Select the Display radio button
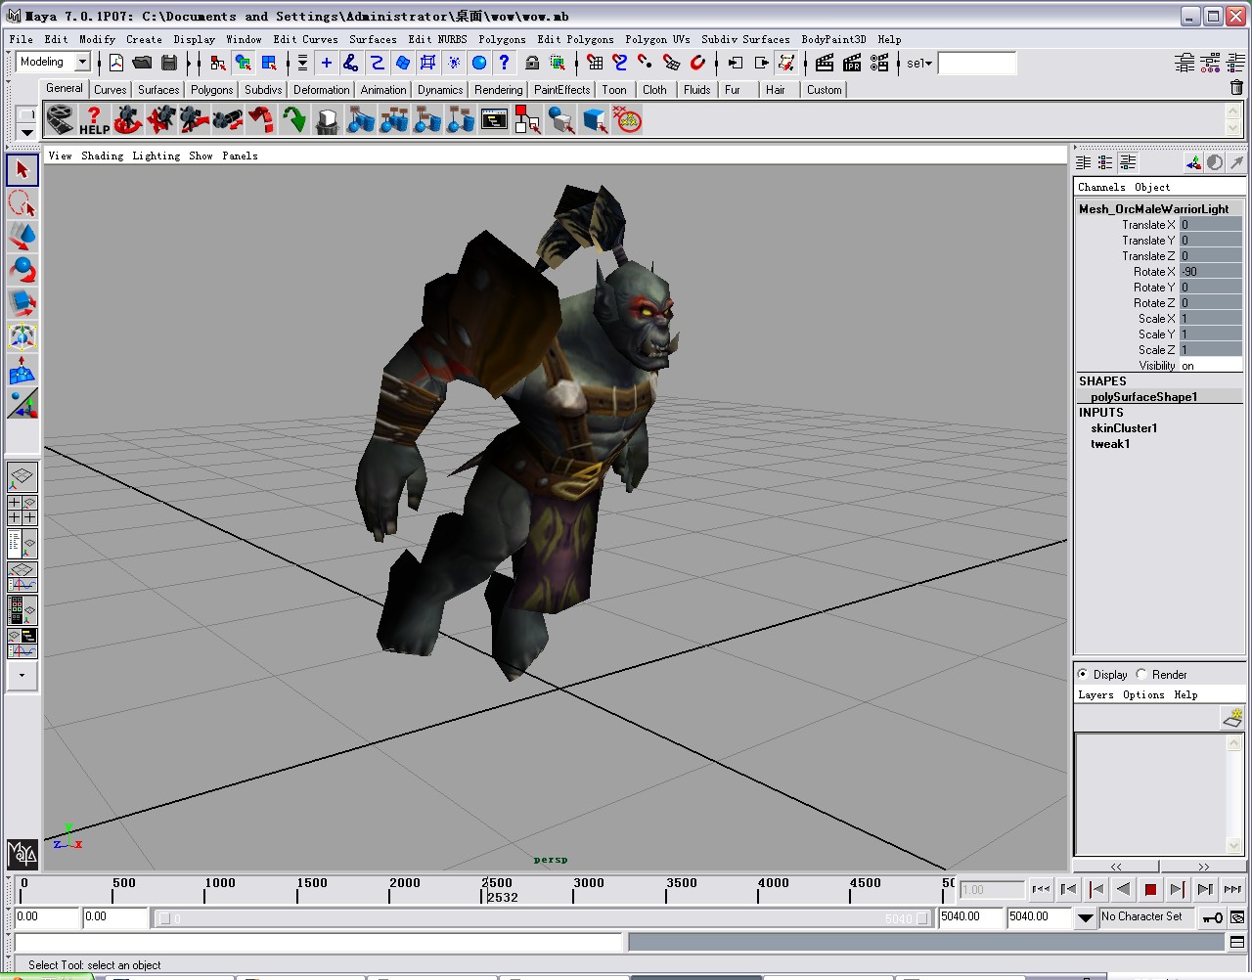The height and width of the screenshot is (980, 1252). click(1083, 674)
